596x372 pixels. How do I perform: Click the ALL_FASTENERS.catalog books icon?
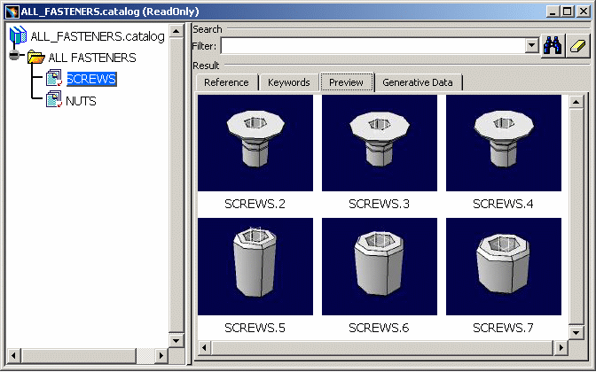pyautogui.click(x=18, y=35)
